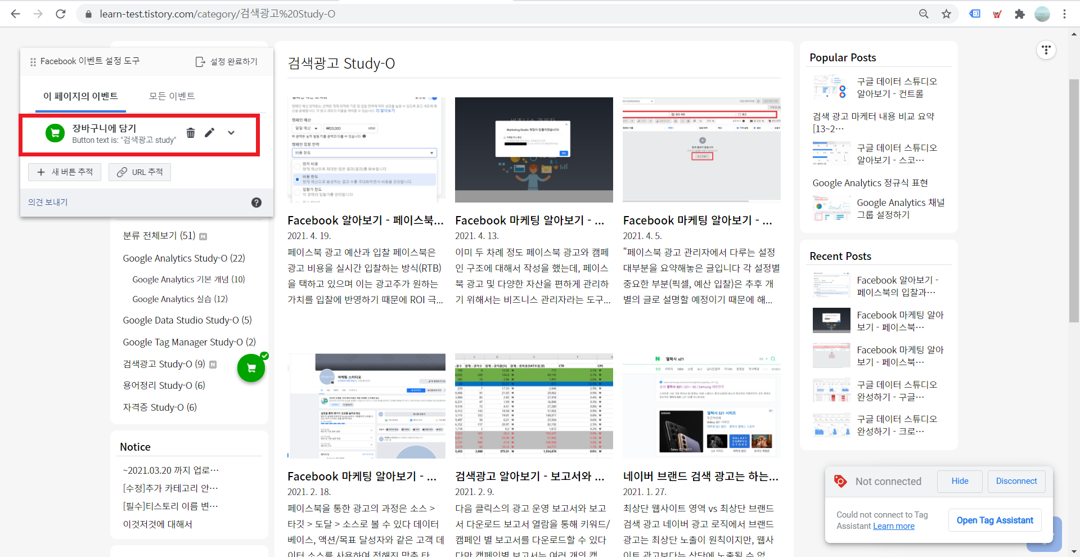
Task: Hide the Tag Assistant panel
Action: click(960, 481)
